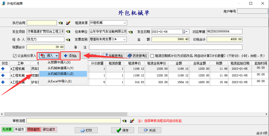
Task: Expand the 租赁来源 dropdown
Action: [x=125, y=23]
